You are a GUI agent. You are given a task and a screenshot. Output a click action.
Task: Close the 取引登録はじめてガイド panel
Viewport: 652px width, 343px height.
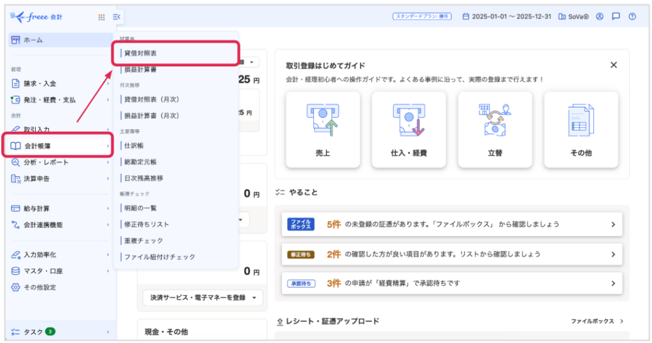(613, 65)
